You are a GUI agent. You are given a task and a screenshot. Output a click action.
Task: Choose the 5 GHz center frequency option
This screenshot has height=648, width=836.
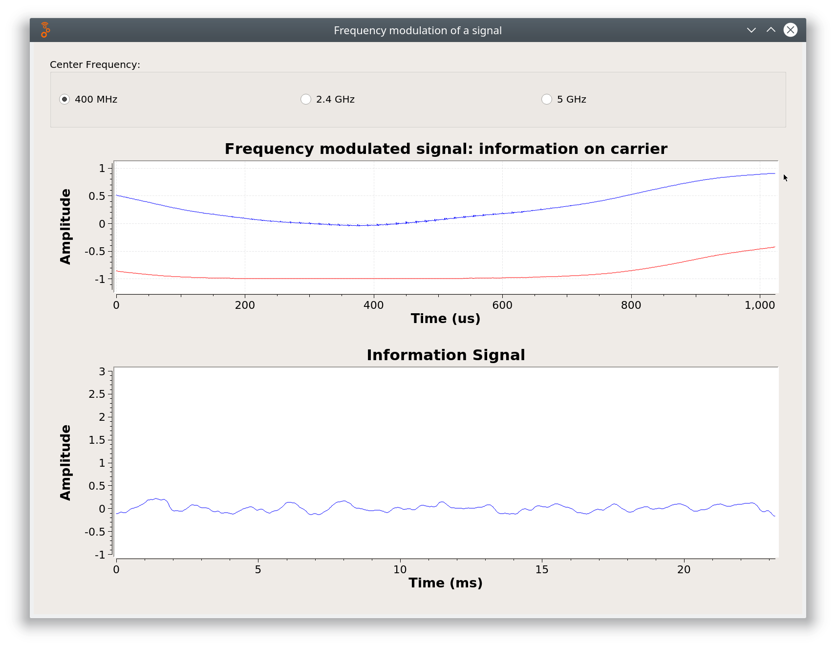[x=547, y=99]
